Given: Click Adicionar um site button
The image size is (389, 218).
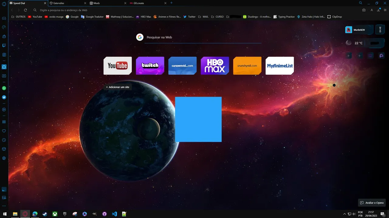Looking at the screenshot, I should [118, 87].
